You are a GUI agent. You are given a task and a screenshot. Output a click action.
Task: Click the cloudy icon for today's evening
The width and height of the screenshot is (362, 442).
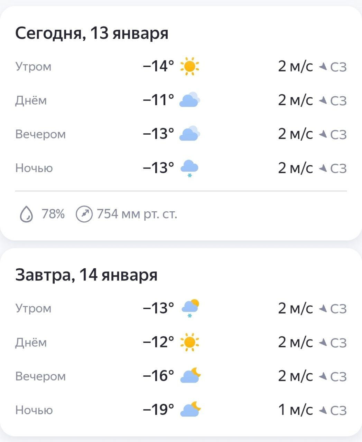(189, 134)
